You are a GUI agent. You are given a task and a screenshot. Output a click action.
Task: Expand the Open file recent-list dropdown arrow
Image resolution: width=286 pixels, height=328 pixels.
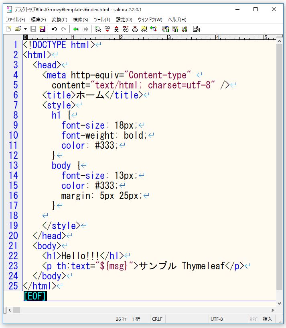click(x=25, y=29)
